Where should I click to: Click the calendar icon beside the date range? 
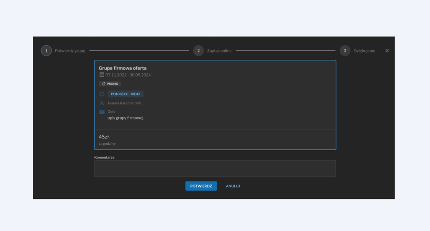point(102,75)
